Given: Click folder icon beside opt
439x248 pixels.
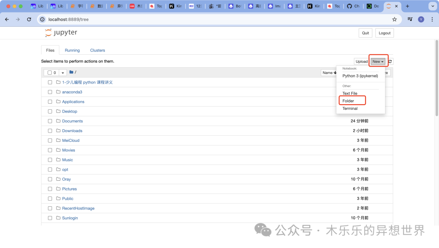Looking at the screenshot, I should coord(58,169).
